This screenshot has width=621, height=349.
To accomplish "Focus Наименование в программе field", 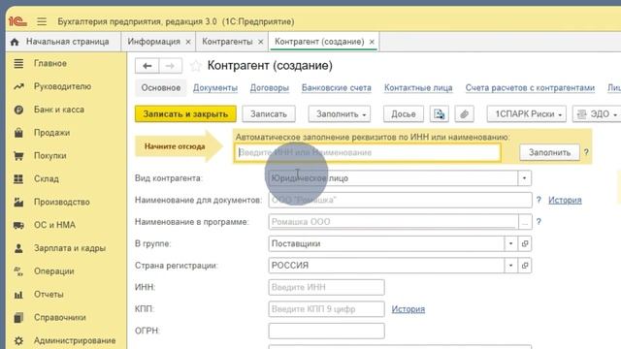I will [x=393, y=222].
